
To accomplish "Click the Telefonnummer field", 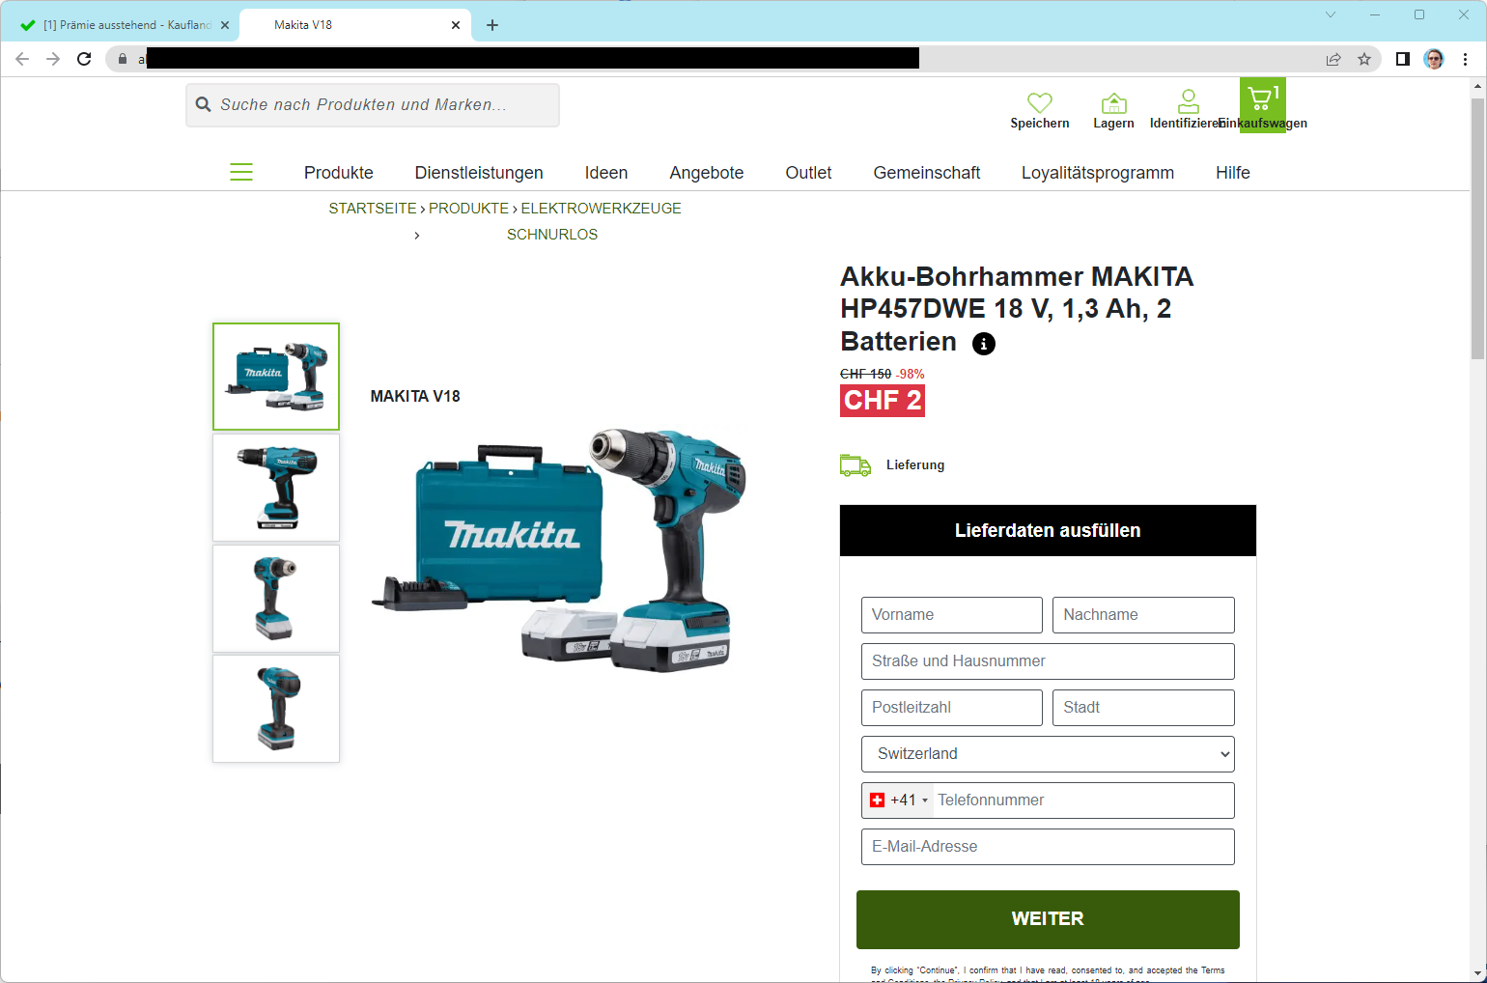I will pos(1083,800).
